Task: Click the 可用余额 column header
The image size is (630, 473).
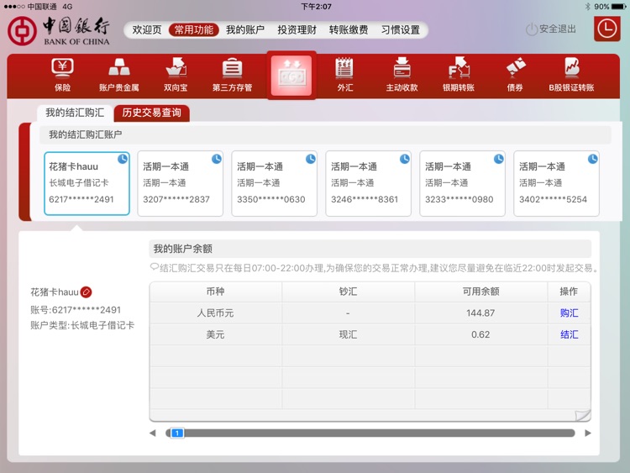Action: pyautogui.click(x=480, y=292)
